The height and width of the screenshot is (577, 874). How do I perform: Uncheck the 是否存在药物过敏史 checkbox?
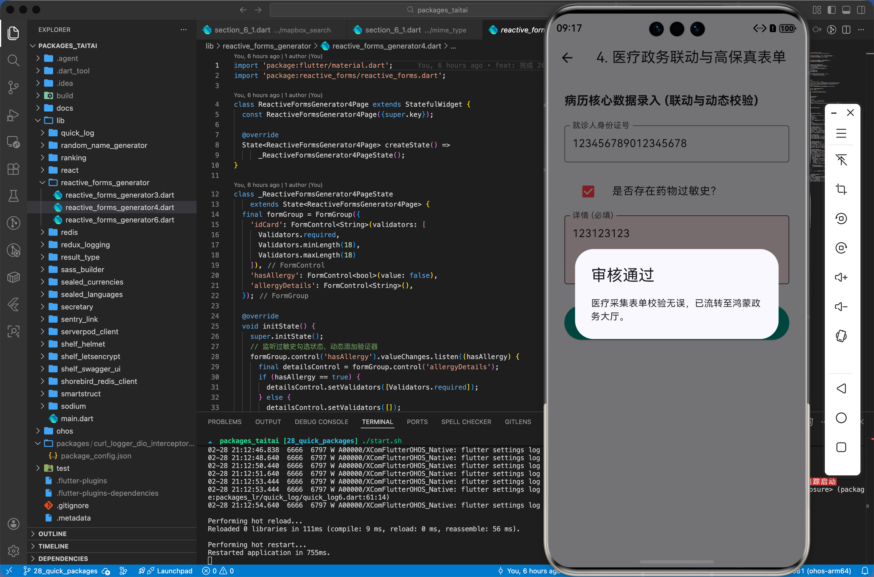pyautogui.click(x=588, y=191)
